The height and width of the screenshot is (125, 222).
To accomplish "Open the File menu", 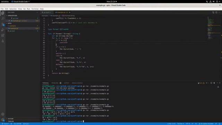I will [x=2, y=9].
